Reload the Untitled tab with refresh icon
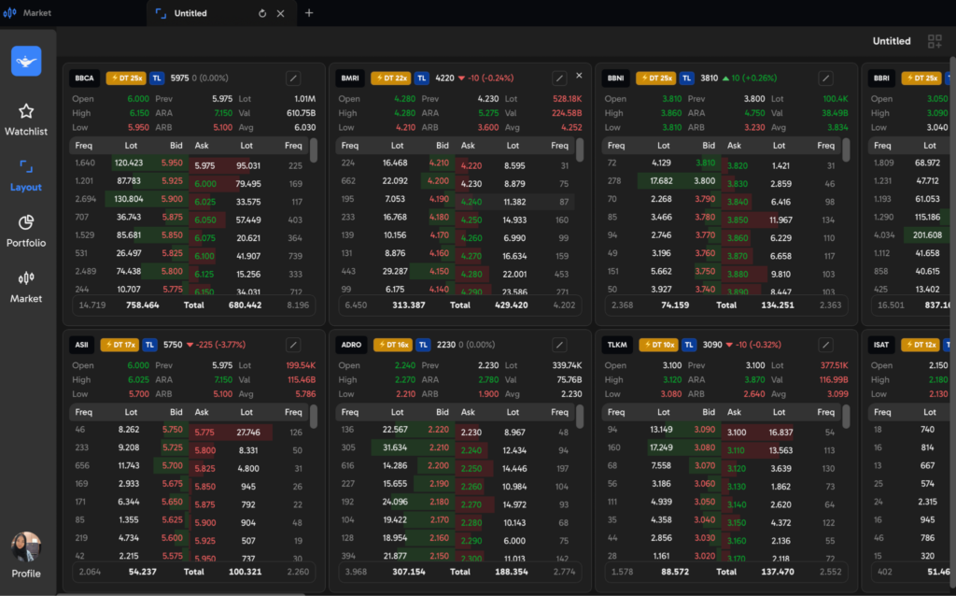This screenshot has width=956, height=596. (262, 13)
